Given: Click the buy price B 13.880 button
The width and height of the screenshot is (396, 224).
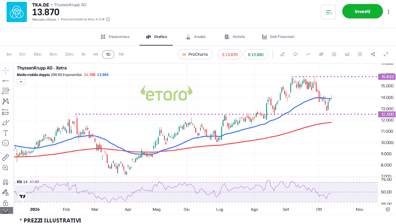Looking at the screenshot, I should 256,55.
